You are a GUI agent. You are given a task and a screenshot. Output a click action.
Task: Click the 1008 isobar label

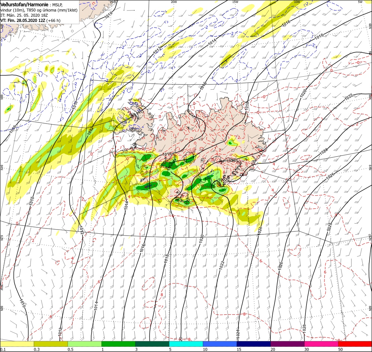13,129
